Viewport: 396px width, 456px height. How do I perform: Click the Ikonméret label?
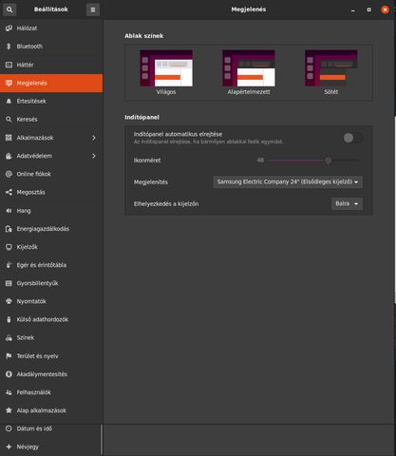click(x=147, y=161)
